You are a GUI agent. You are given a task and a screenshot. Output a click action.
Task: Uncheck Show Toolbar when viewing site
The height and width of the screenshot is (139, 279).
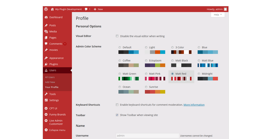pyautogui.click(x=117, y=115)
